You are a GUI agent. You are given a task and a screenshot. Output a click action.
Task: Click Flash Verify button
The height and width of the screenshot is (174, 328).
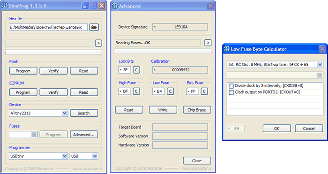53,71
